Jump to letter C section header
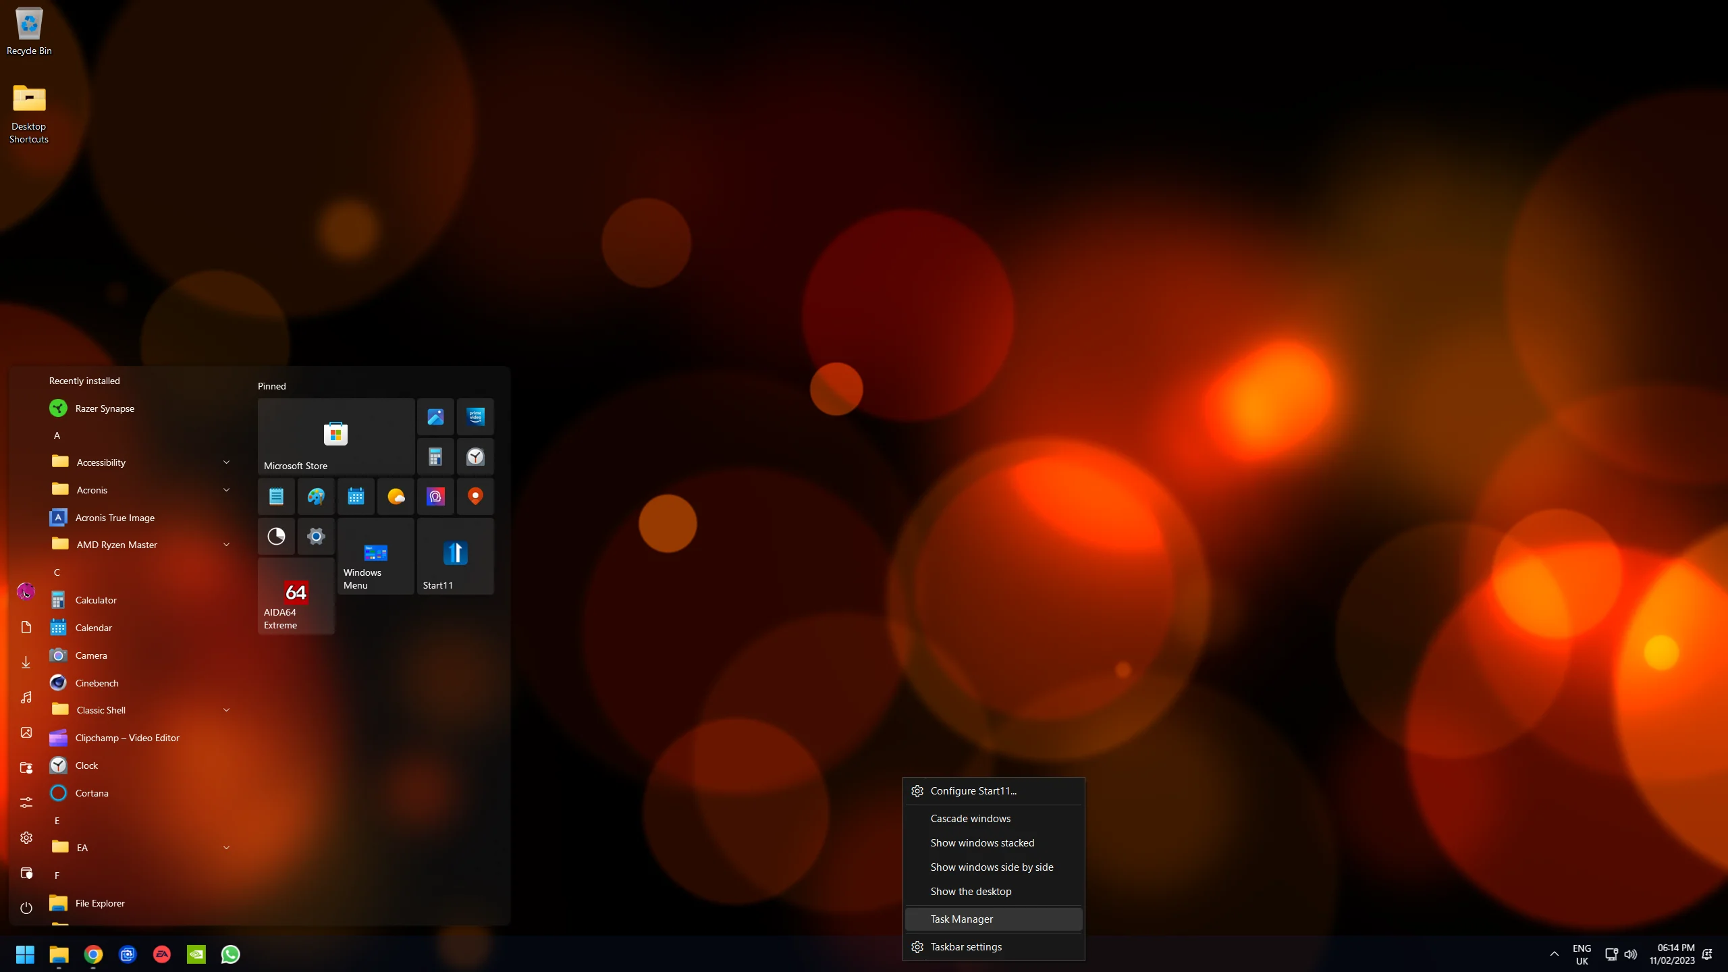This screenshot has height=972, width=1728. click(57, 572)
